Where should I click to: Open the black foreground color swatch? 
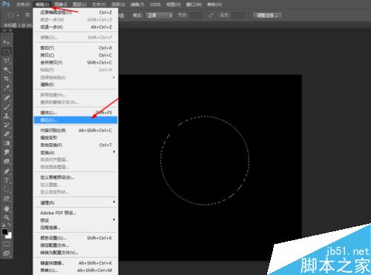point(4,232)
